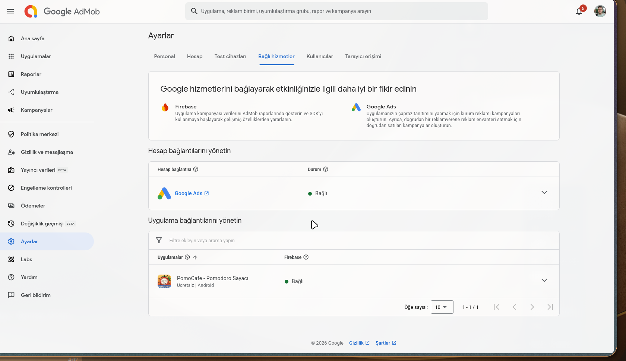Click the Politika merkezi shield icon
Viewport: 626px width, 361px height.
click(x=11, y=134)
